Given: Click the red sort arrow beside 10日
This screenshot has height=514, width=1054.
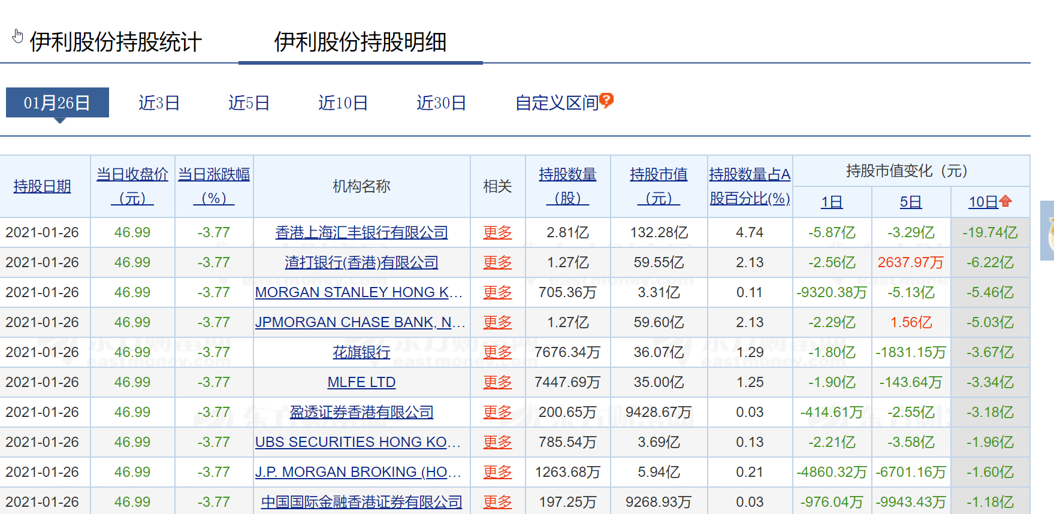Looking at the screenshot, I should click(1005, 201).
